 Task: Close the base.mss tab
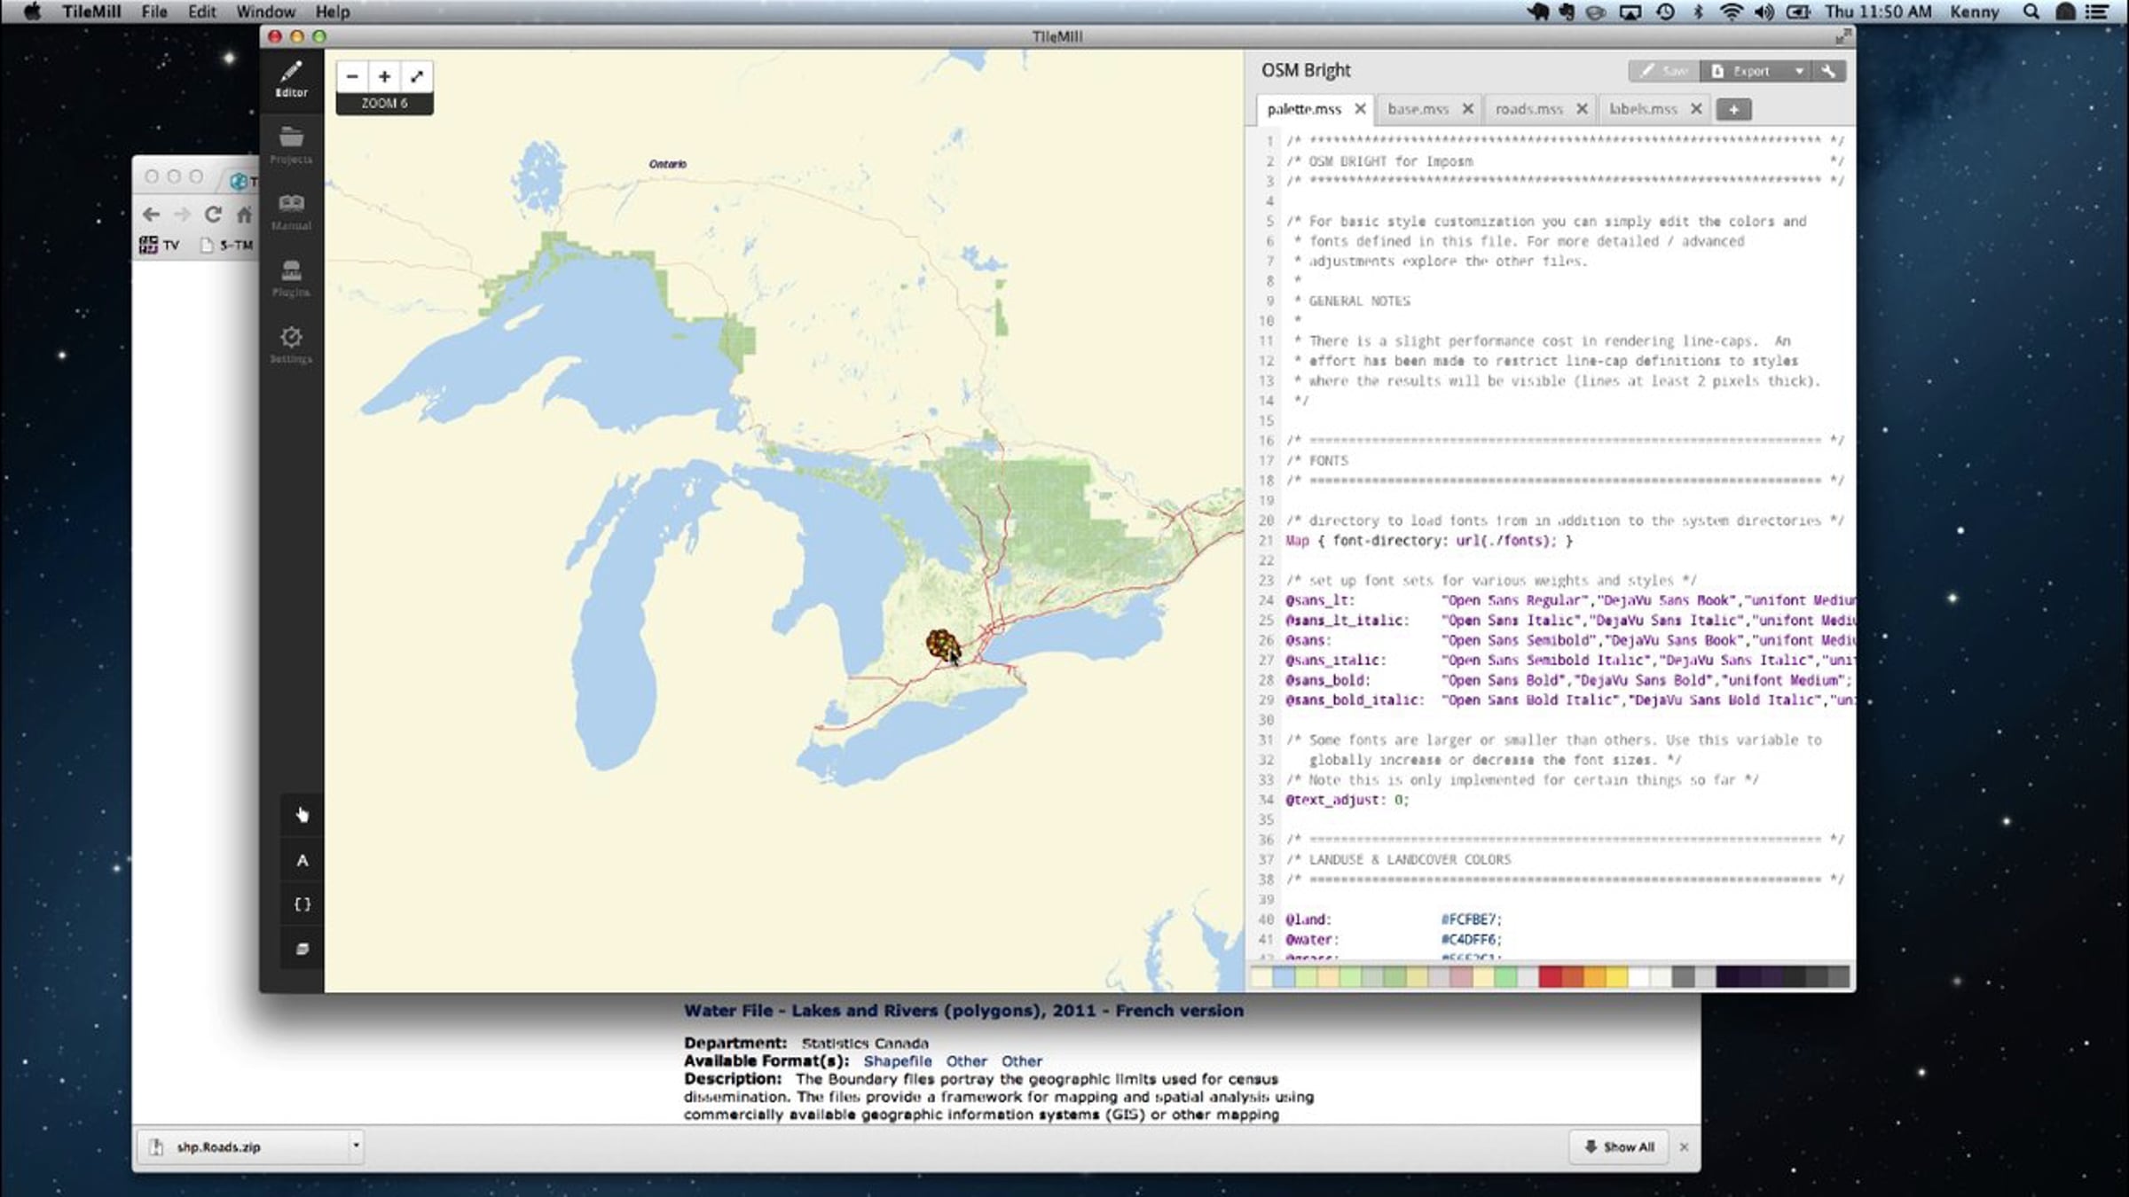1468,109
